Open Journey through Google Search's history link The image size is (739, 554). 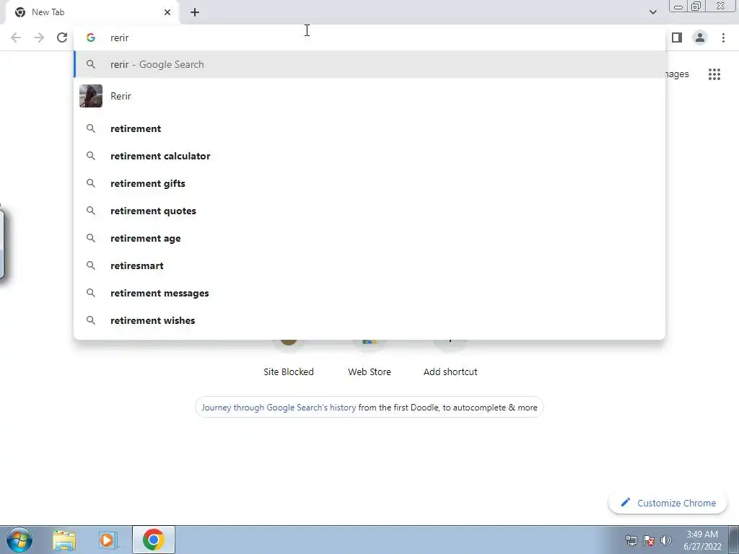pyautogui.click(x=279, y=408)
